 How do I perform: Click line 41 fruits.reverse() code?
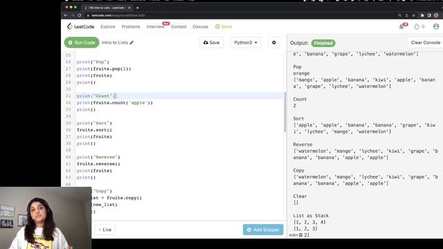(98, 164)
